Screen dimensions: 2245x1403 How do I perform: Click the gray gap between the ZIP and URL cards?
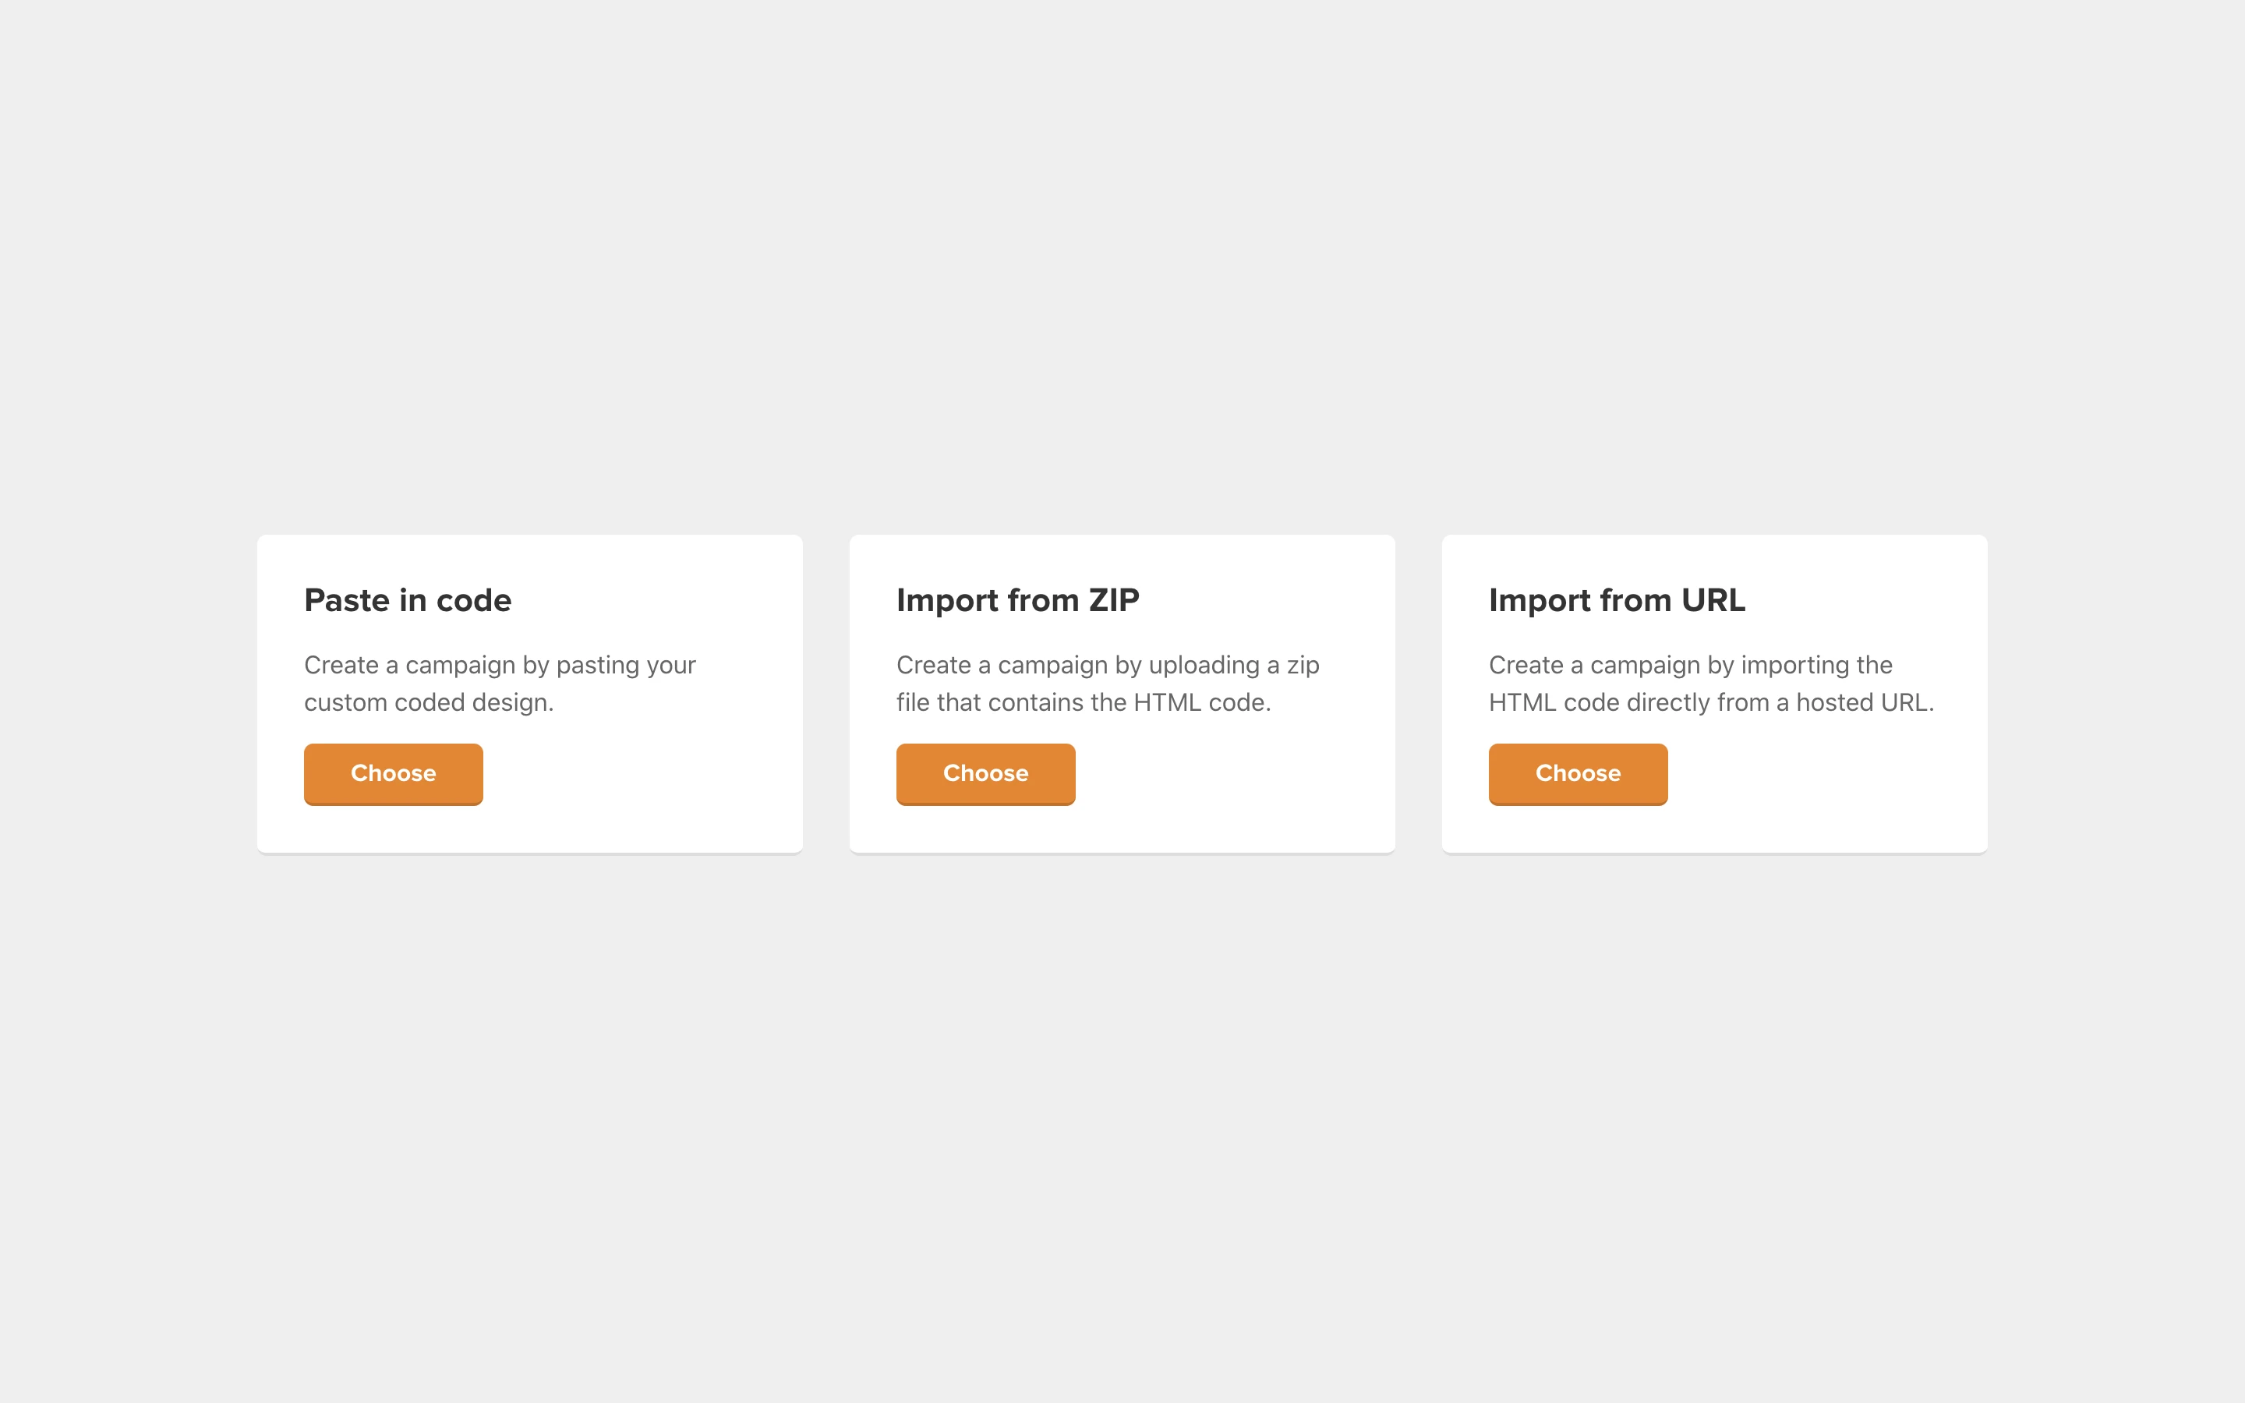pos(1419,693)
